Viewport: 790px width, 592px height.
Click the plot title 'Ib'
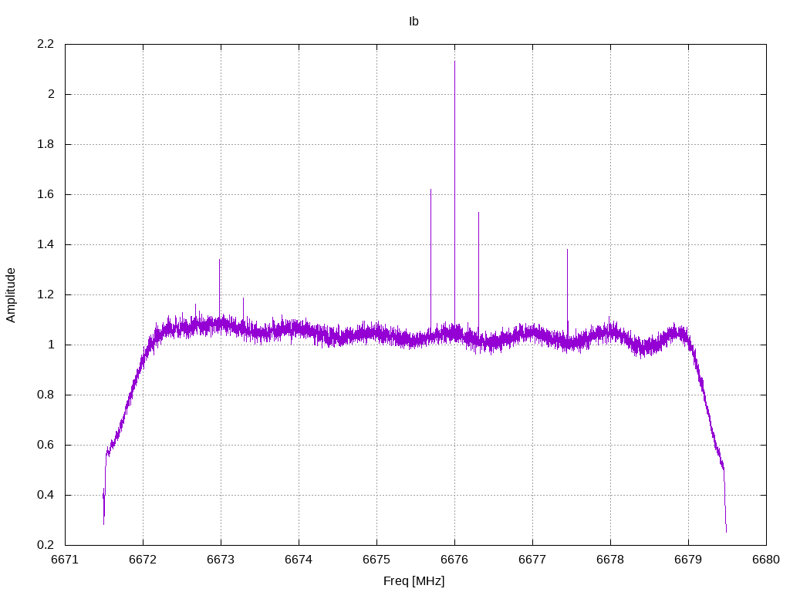point(414,21)
